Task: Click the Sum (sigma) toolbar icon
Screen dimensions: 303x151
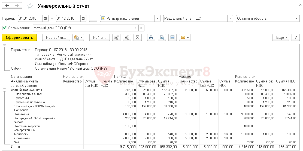Action: 137,38
